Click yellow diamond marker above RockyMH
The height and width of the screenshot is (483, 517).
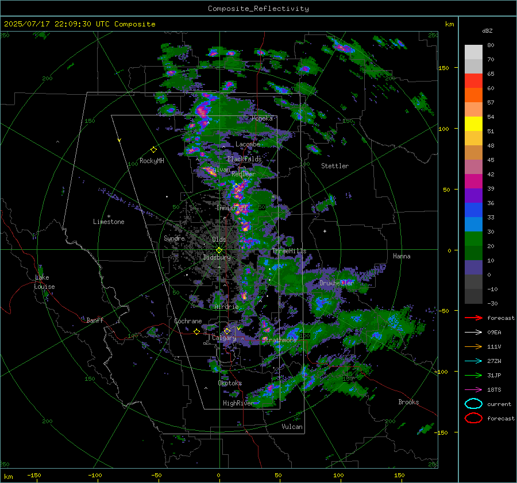(x=153, y=150)
